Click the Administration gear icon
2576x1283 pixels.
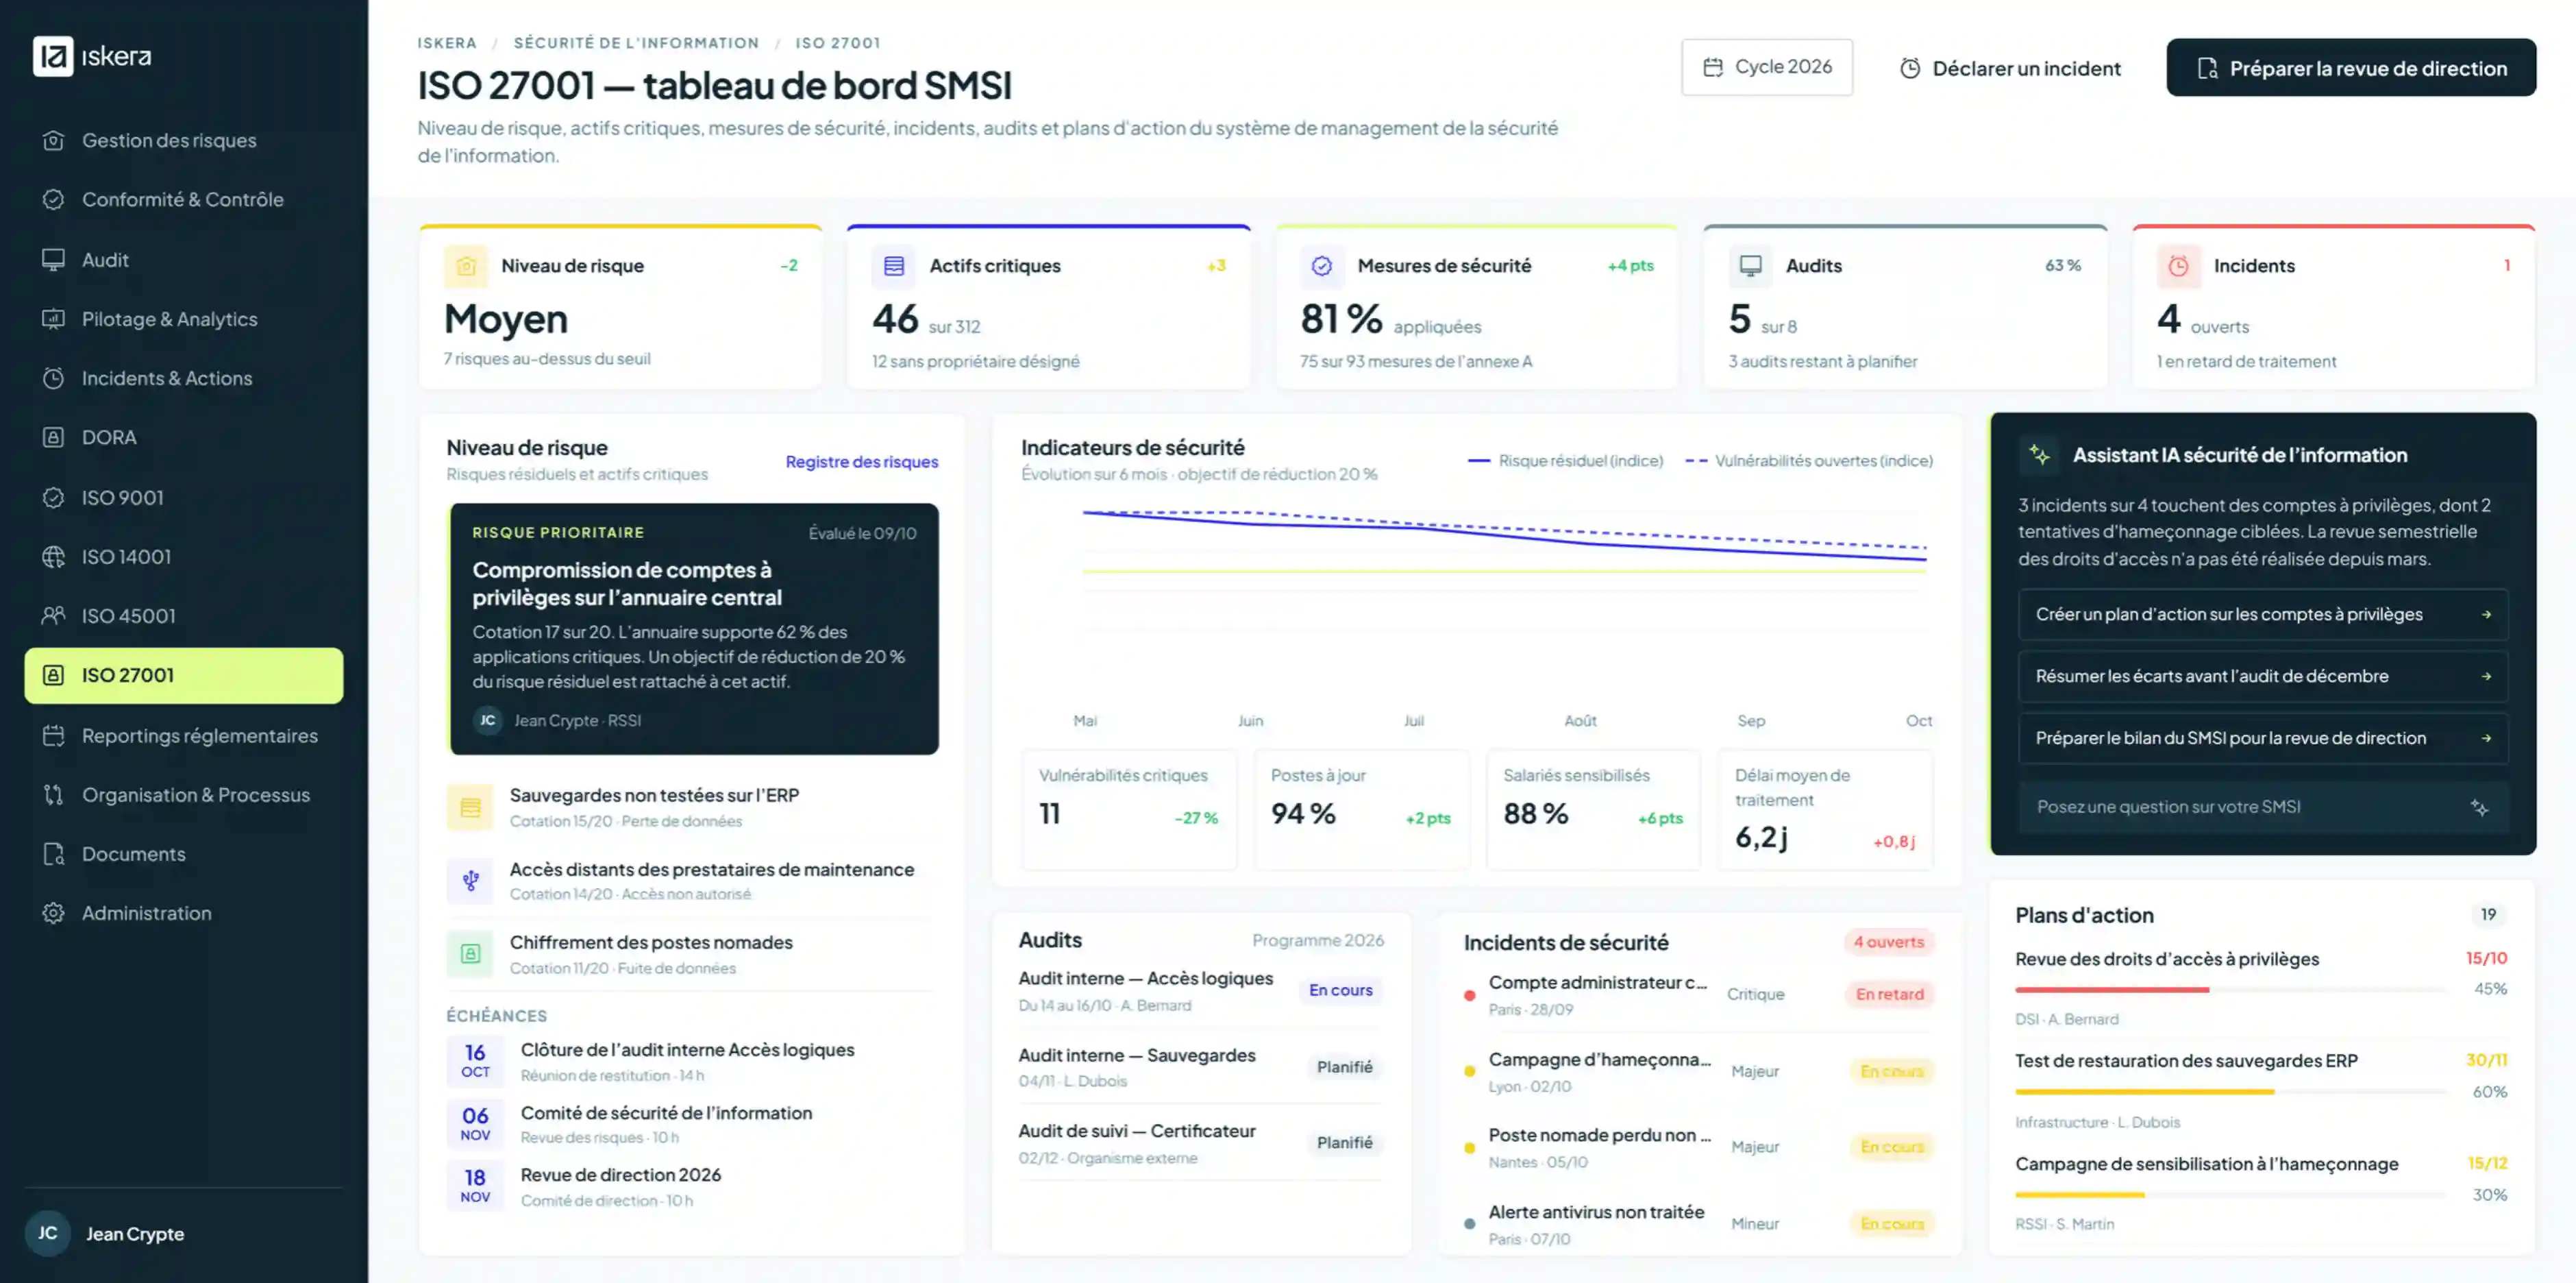[x=53, y=913]
